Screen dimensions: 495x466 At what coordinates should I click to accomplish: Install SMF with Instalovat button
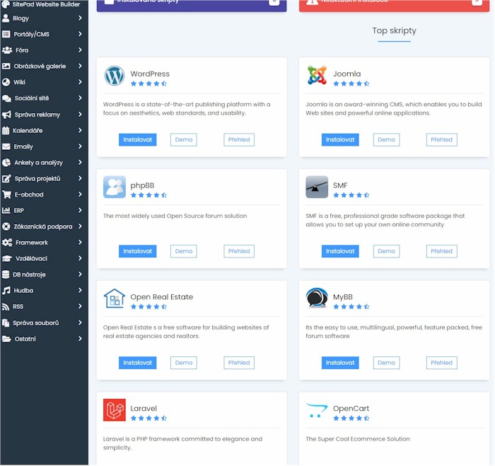click(340, 251)
